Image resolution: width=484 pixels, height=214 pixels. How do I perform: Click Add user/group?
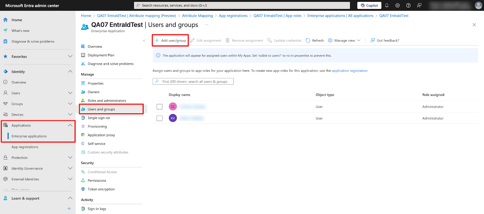[x=170, y=40]
